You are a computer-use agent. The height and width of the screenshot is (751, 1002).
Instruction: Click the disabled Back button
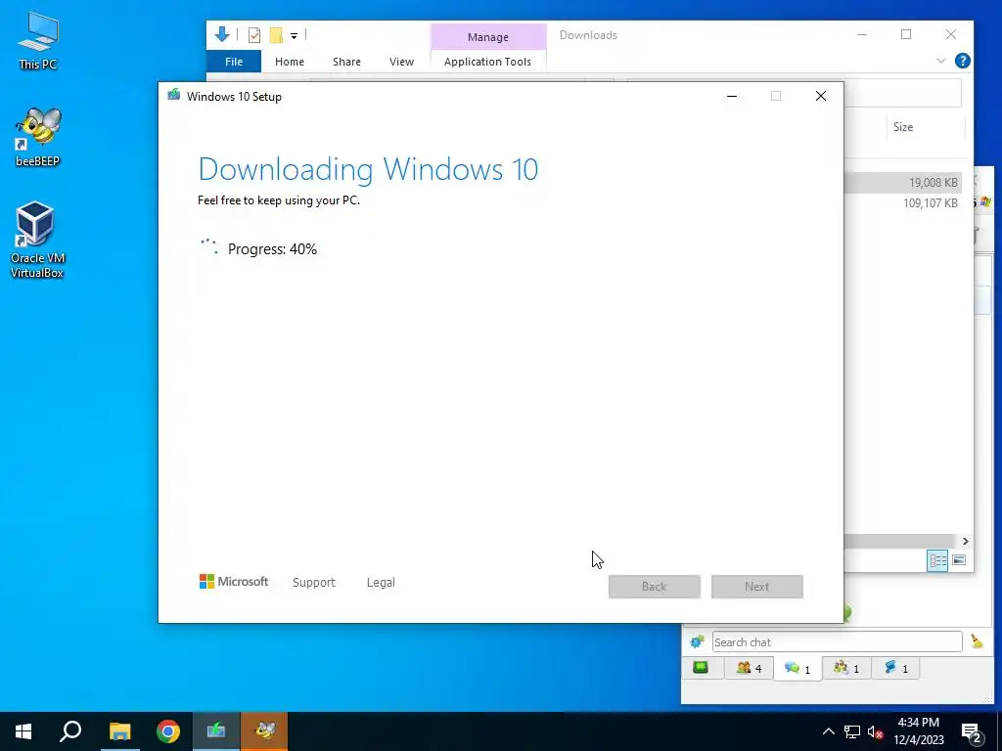pos(655,587)
